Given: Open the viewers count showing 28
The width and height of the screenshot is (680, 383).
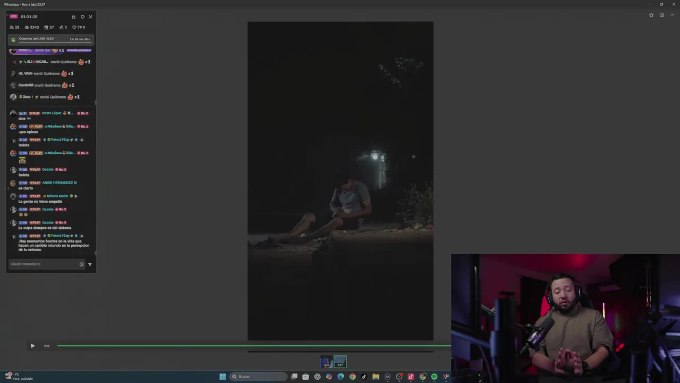Looking at the screenshot, I should point(14,27).
